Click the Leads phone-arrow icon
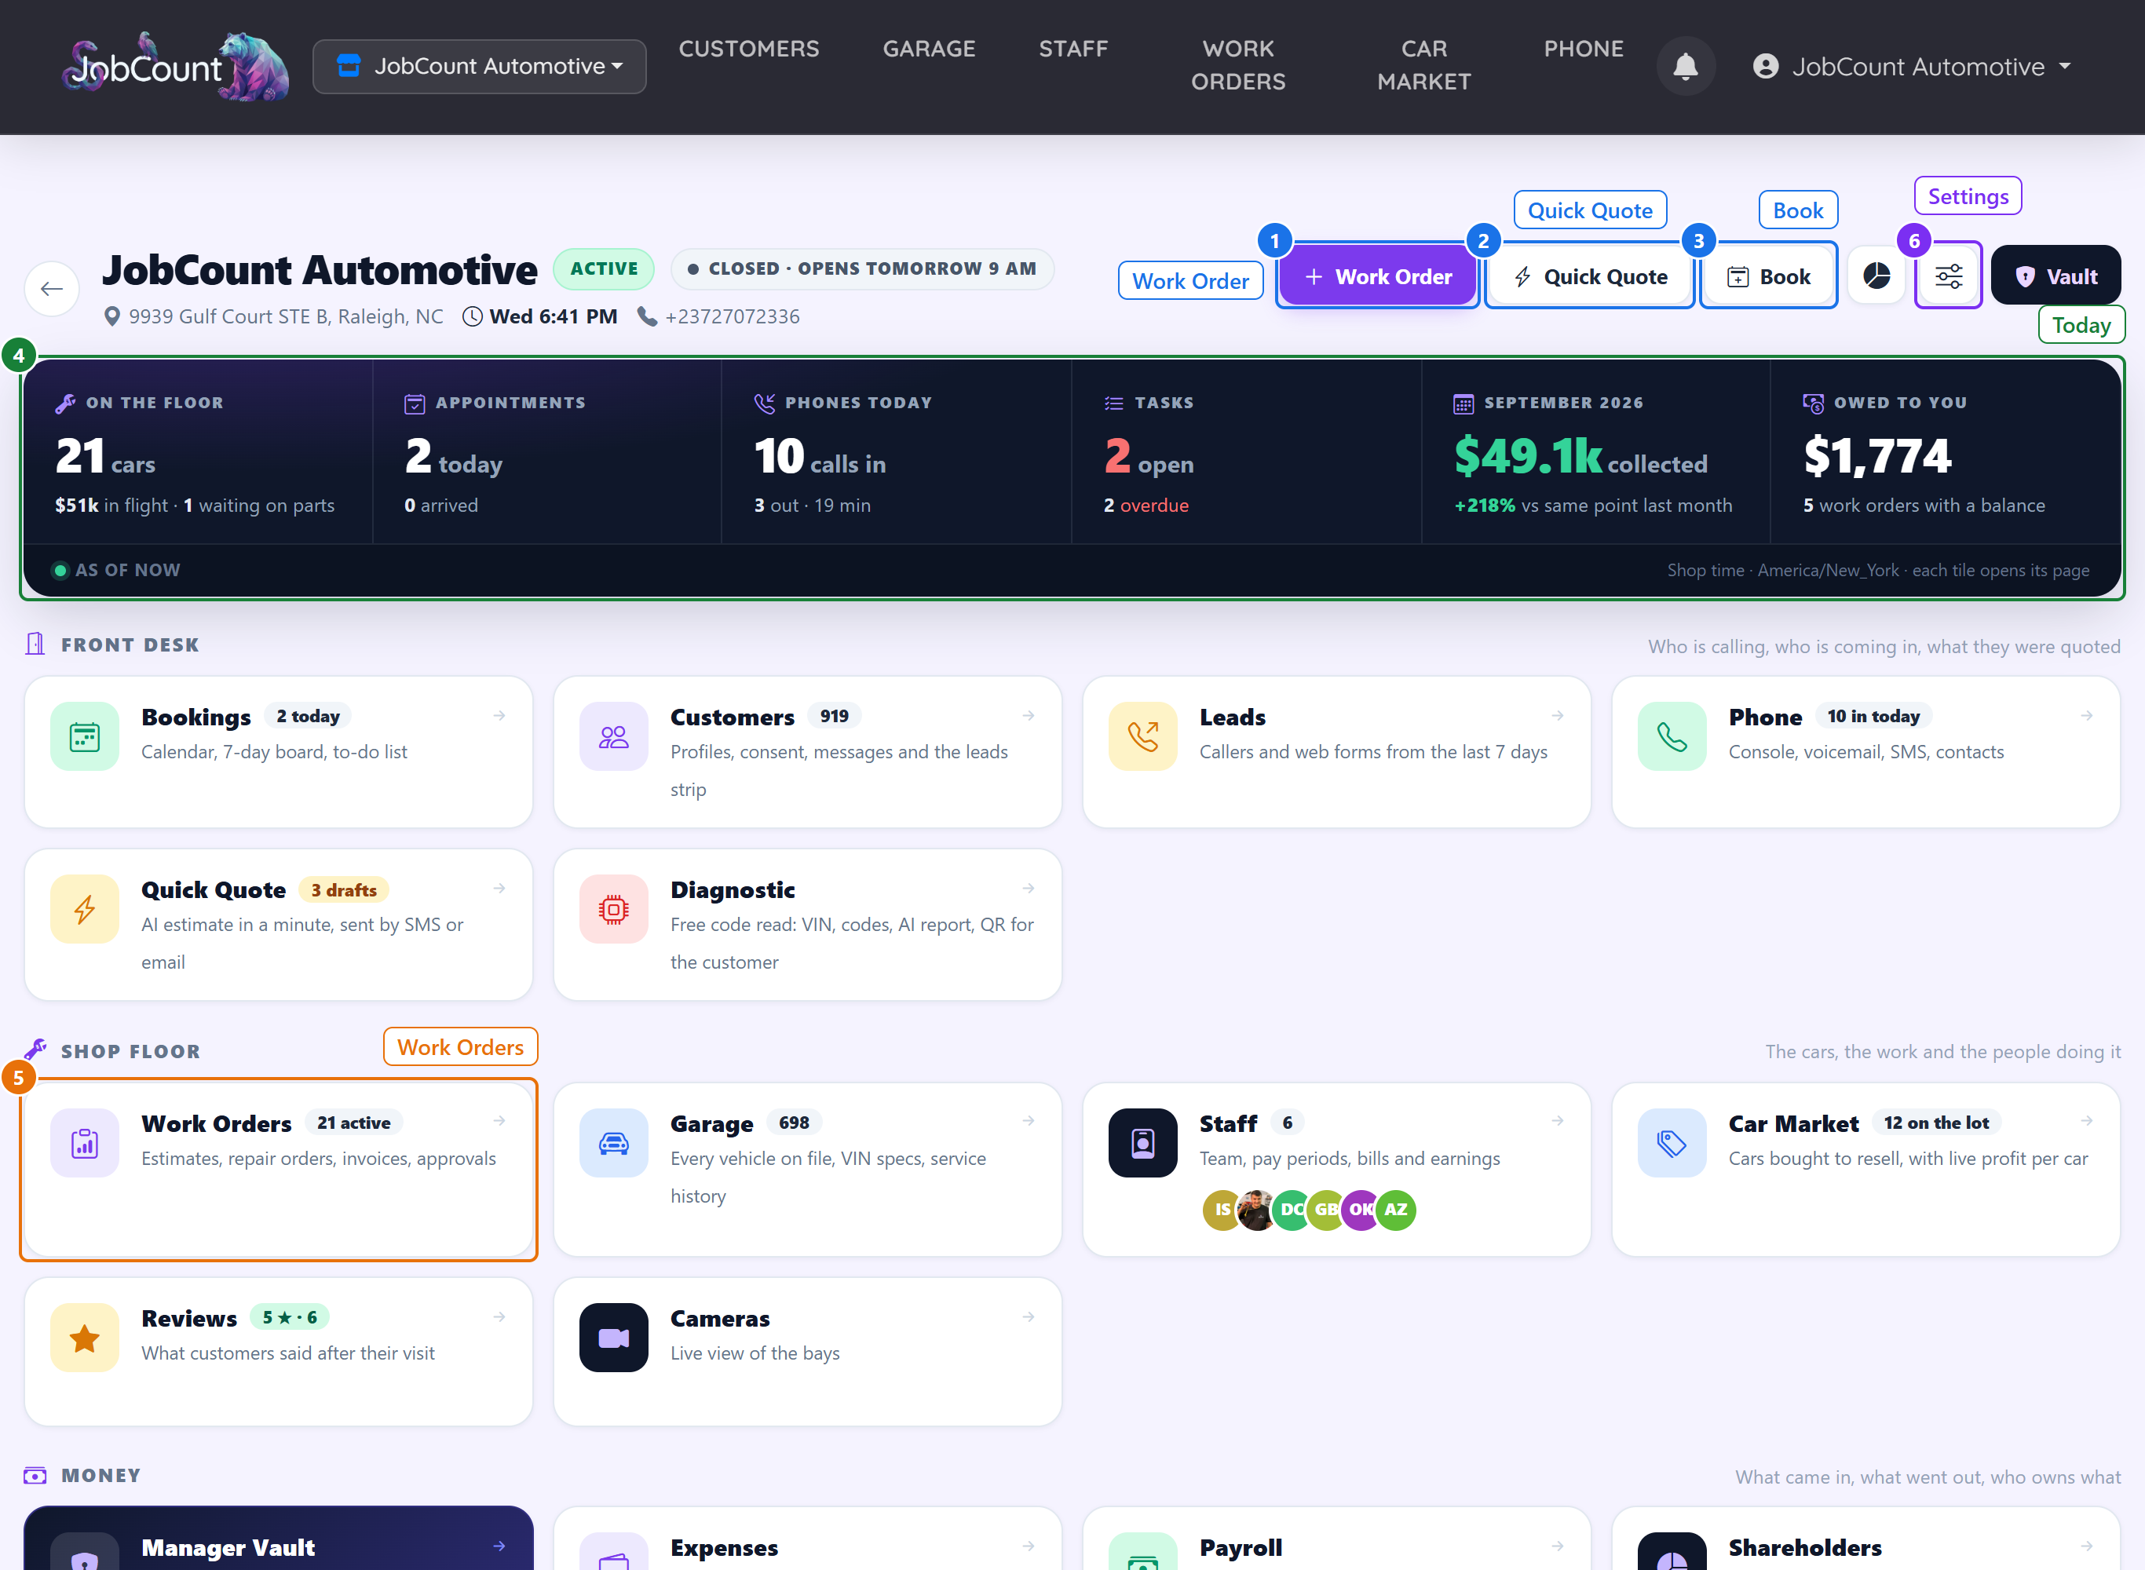2145x1570 pixels. (x=1142, y=736)
